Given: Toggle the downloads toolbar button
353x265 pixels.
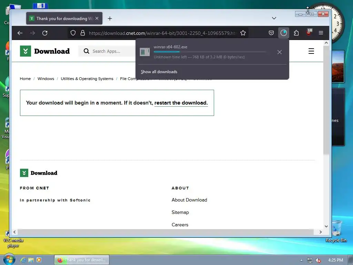Looking at the screenshot, I should tap(284, 33).
